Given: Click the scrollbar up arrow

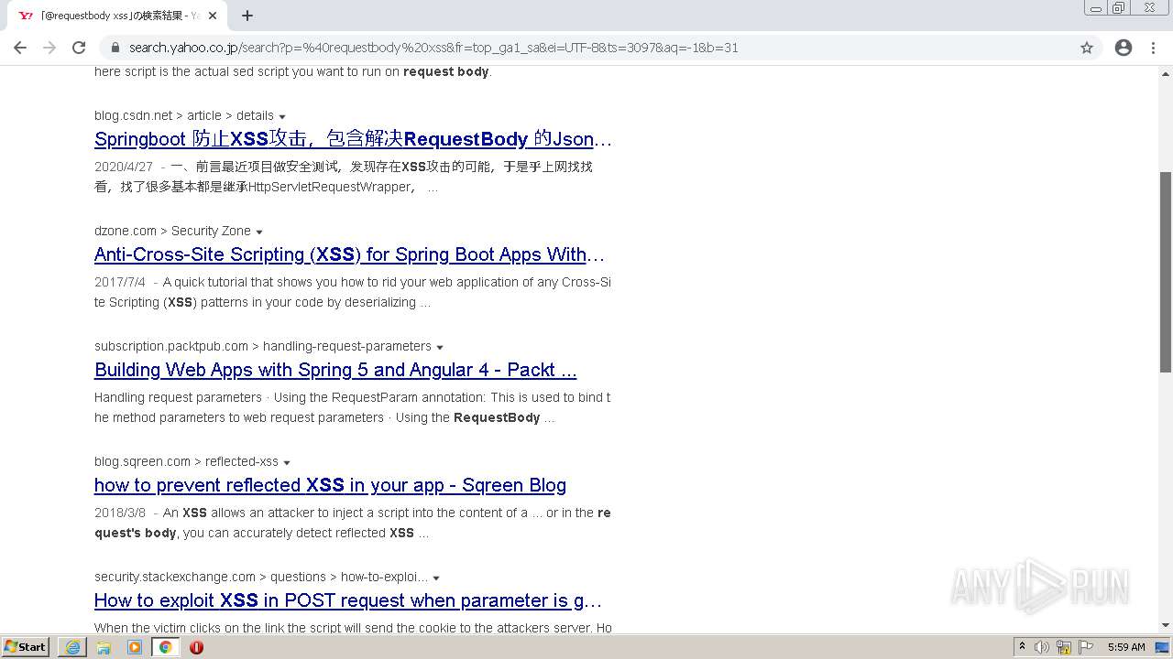Looking at the screenshot, I should [x=1166, y=72].
